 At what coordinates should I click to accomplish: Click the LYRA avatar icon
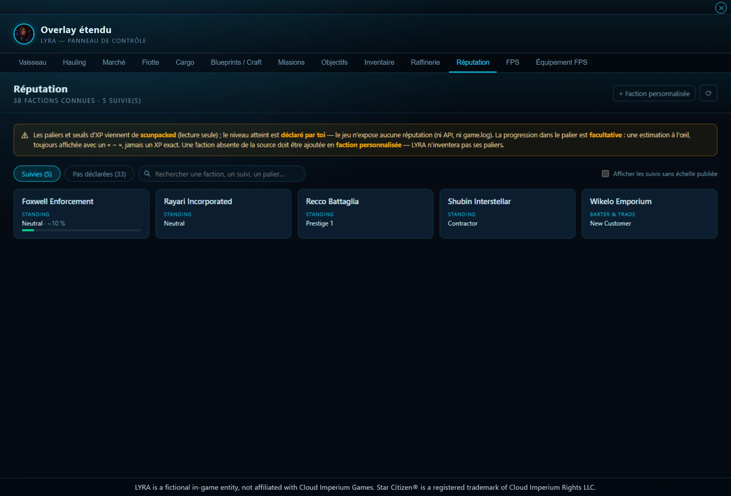[x=24, y=34]
